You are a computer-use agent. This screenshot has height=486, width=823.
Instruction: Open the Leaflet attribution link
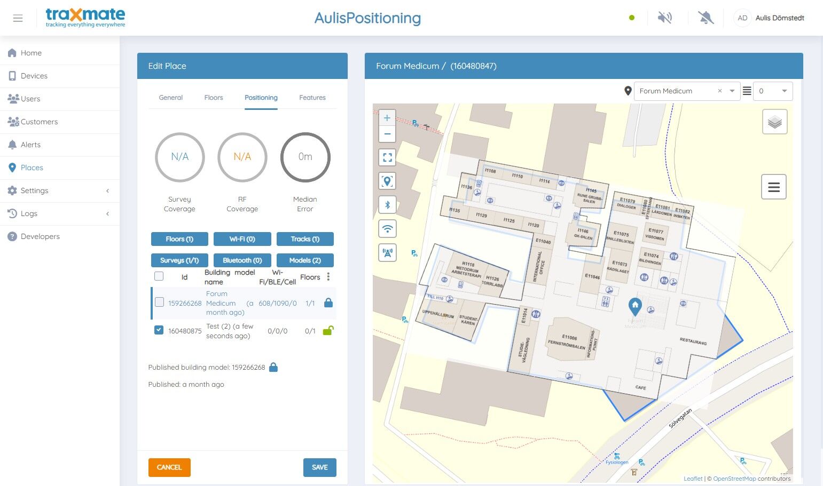(693, 479)
